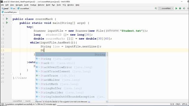189x106 pixels.
Task: Select the highlighted top completion suggestion
Action: click(71, 54)
